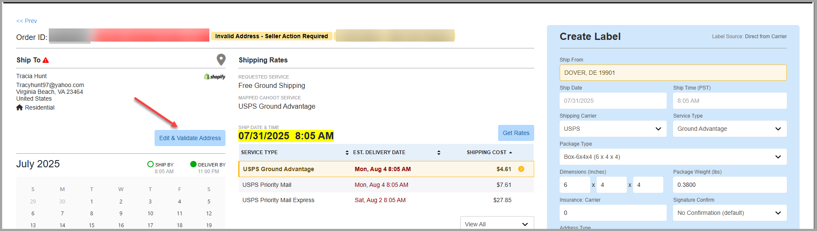The image size is (817, 231).
Task: Open the View All dropdown
Action: [497, 224]
